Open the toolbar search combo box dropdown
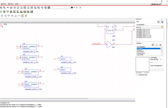 coord(69,8)
